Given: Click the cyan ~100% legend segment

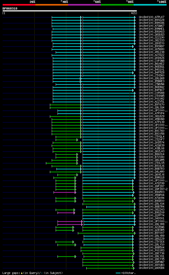Looking at the screenshot, I should tap(150, 5).
